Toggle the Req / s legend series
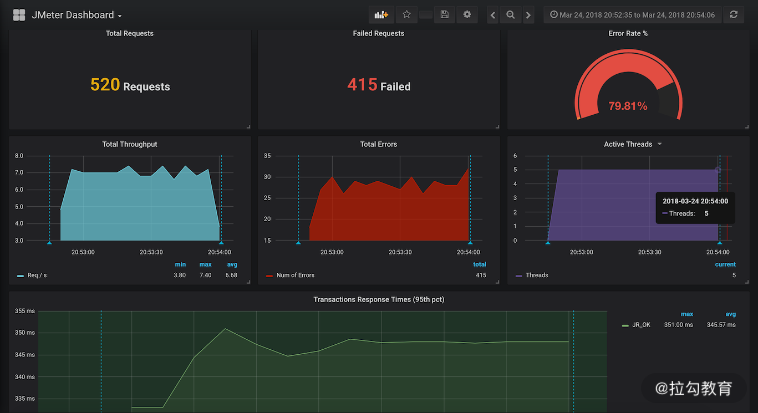 pos(37,275)
